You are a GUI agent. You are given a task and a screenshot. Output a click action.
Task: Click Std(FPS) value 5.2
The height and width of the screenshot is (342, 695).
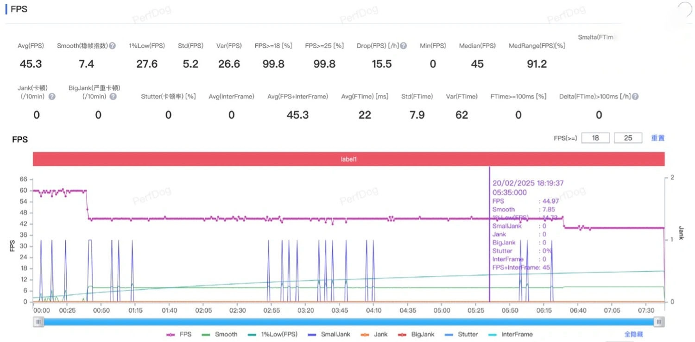[x=190, y=64]
